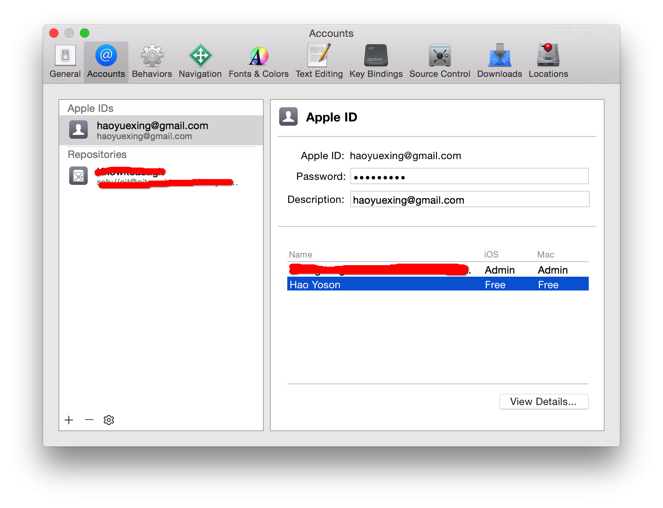The image size is (663, 508).
Task: Open the Navigation preferences pane
Action: (200, 61)
